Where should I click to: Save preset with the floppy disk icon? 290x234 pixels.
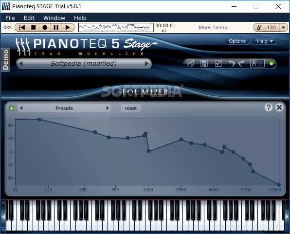tap(204, 63)
